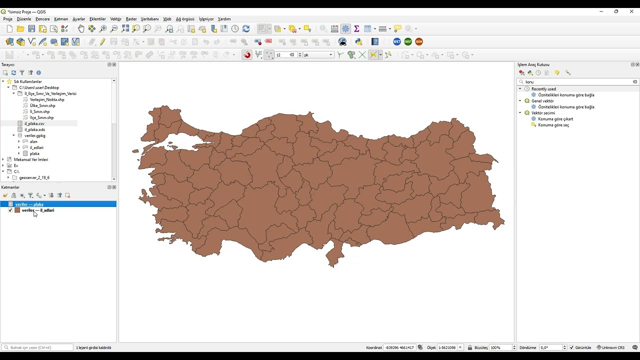Open the Raster menu
The width and height of the screenshot is (640, 360).
coord(131,19)
